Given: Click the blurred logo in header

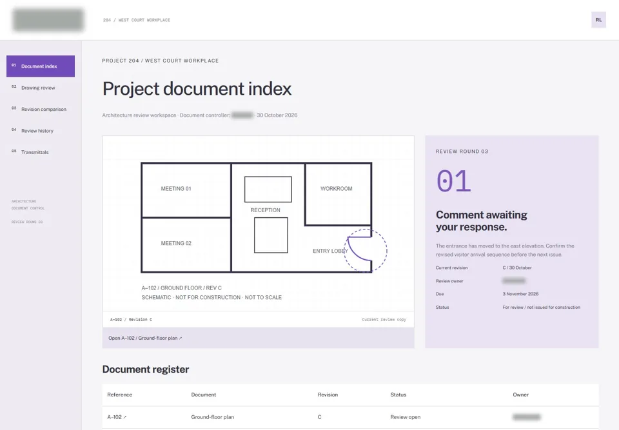Looking at the screenshot, I should 48,20.
